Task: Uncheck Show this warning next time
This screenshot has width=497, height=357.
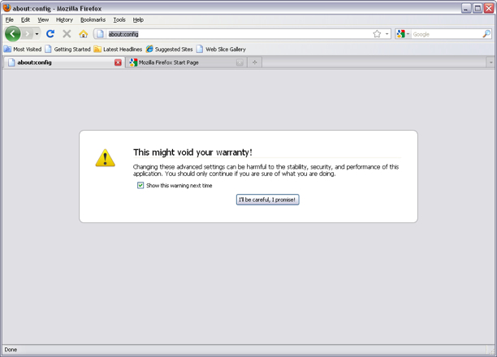Action: pos(140,185)
